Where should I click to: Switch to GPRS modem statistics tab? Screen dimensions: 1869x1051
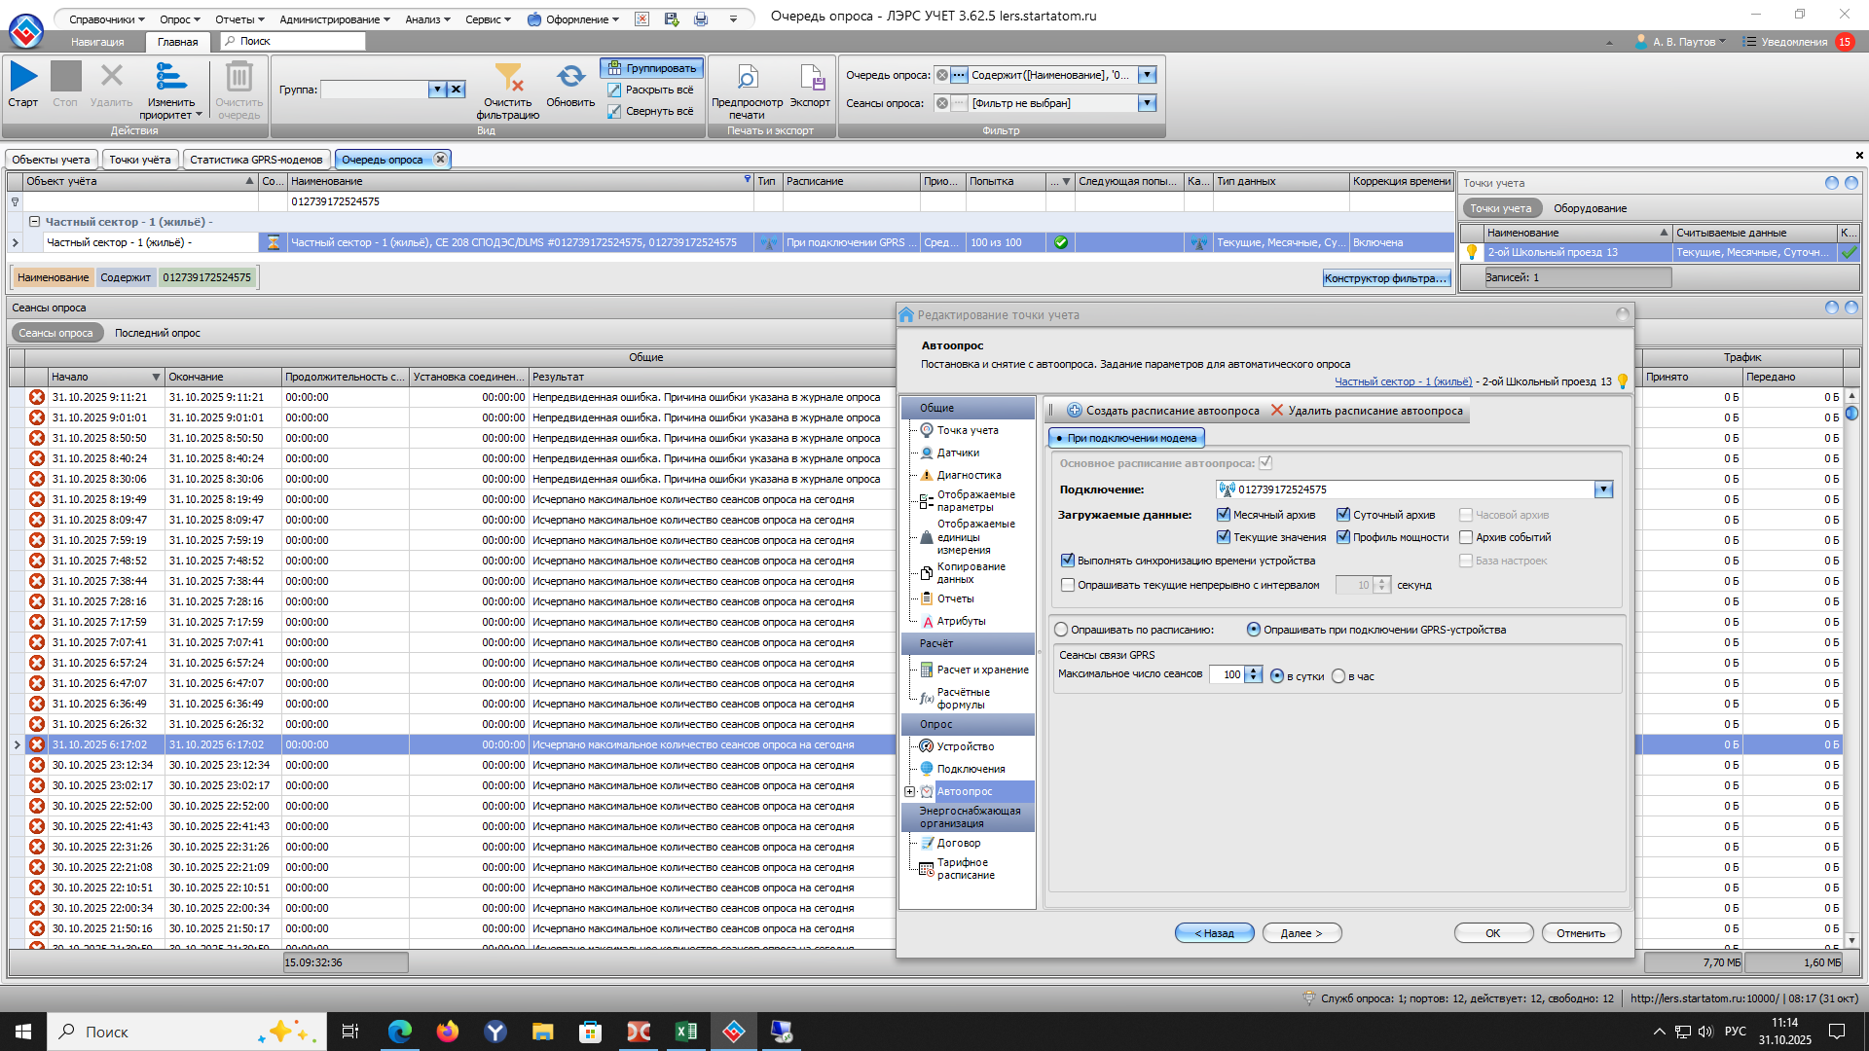click(256, 160)
